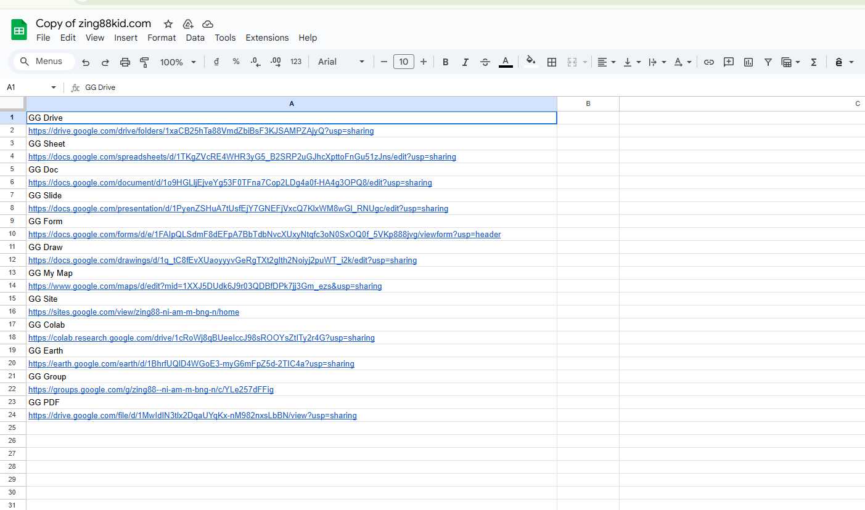Click the insert comment icon
The height and width of the screenshot is (510, 865).
[x=729, y=62]
